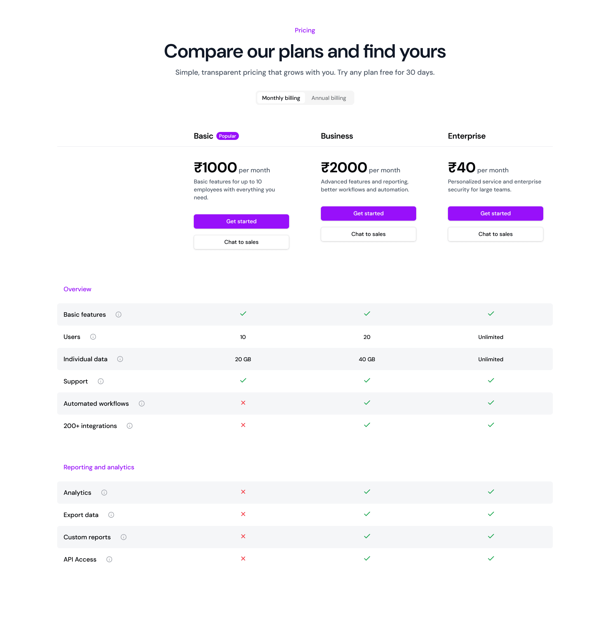Viewport: 610px width, 621px height.
Task: Open Chat to sales for Business
Action: 369,234
